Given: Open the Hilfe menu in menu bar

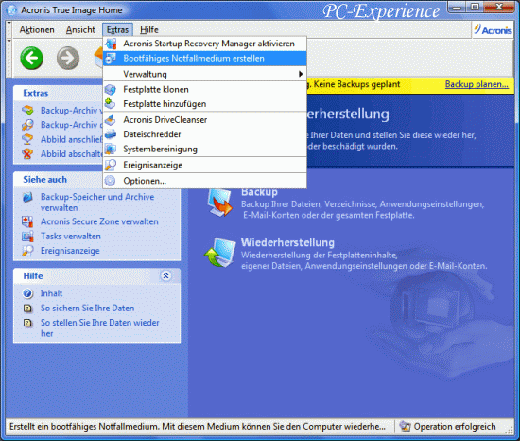Looking at the screenshot, I should (x=148, y=30).
